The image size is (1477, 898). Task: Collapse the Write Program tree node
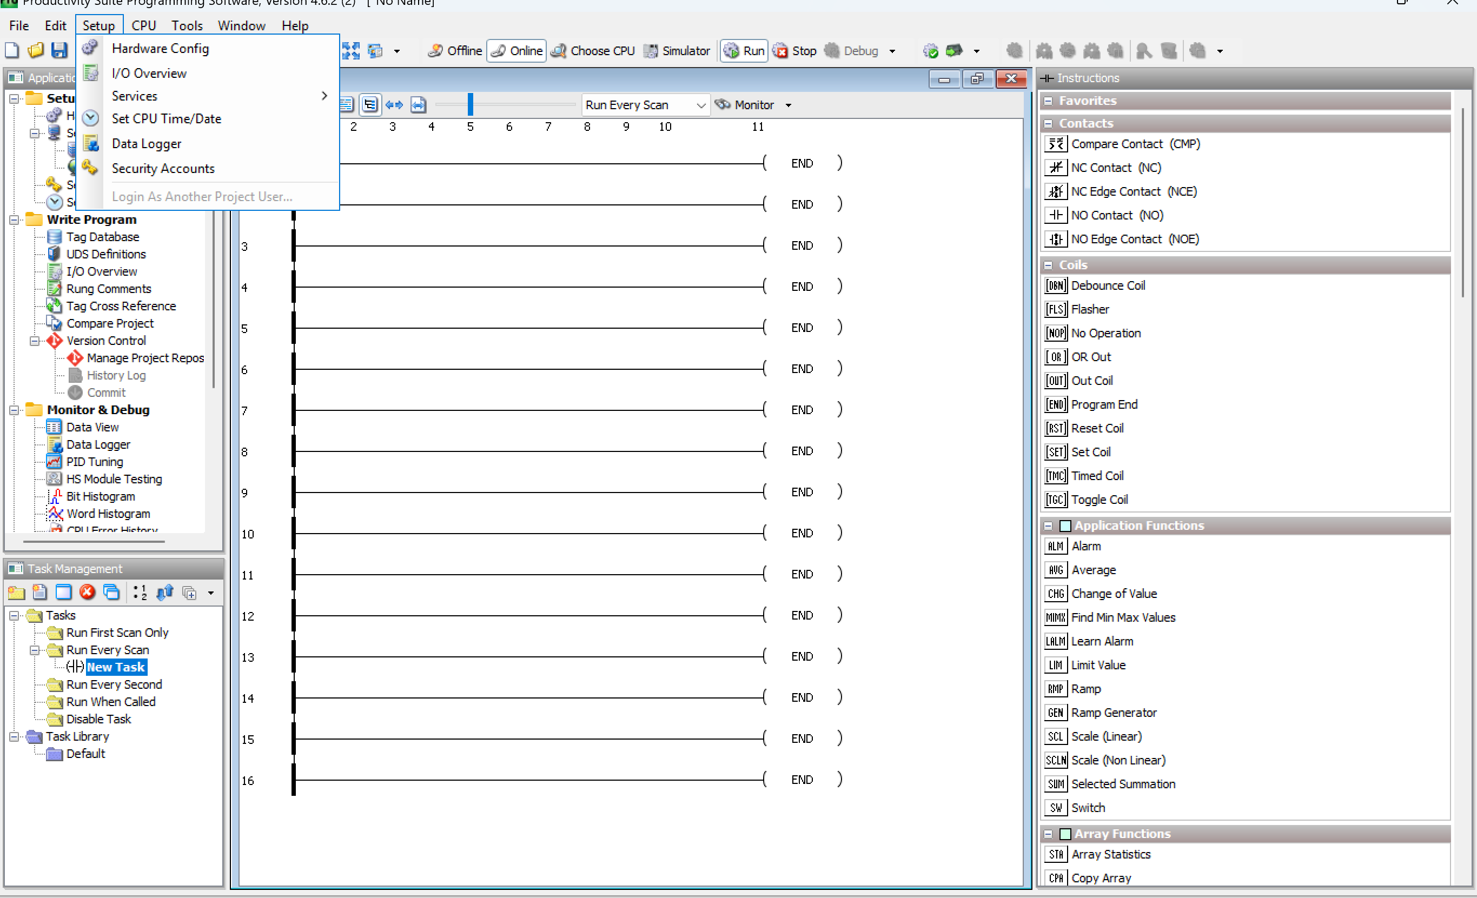pyautogui.click(x=14, y=220)
